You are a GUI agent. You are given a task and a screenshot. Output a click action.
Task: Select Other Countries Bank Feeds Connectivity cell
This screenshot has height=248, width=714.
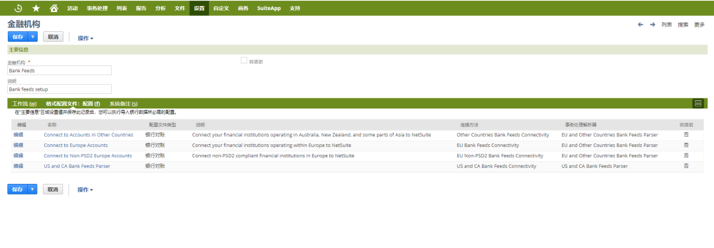coord(502,135)
